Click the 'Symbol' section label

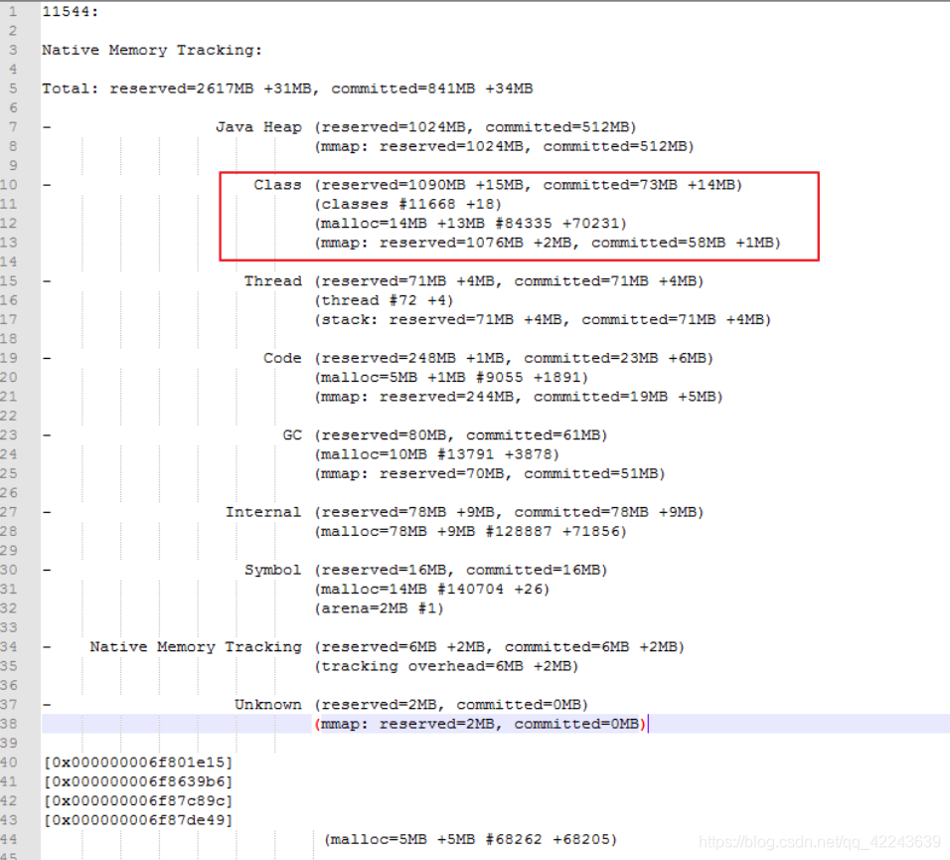(x=272, y=571)
